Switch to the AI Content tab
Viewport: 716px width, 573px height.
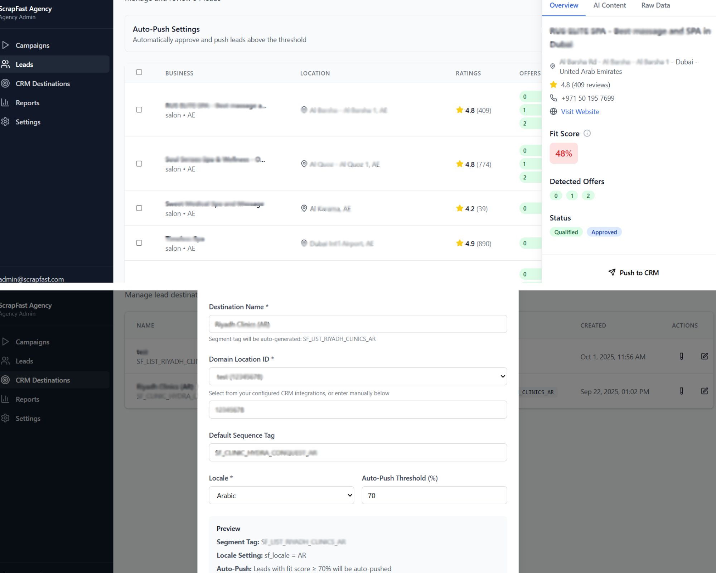click(609, 5)
